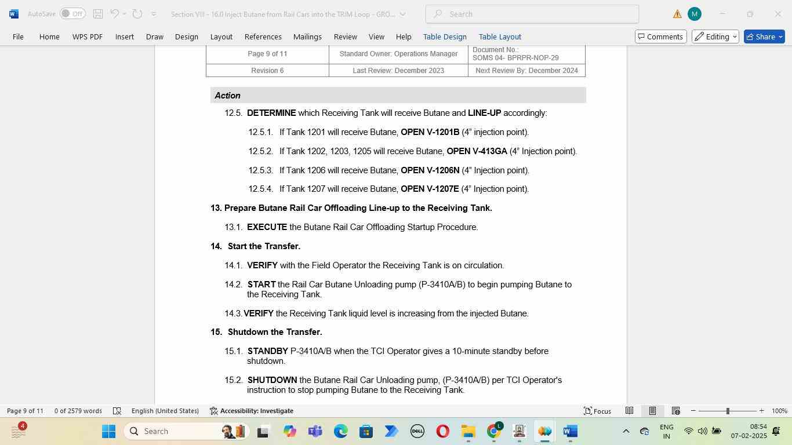Select Print Layout view icon

coord(652,411)
